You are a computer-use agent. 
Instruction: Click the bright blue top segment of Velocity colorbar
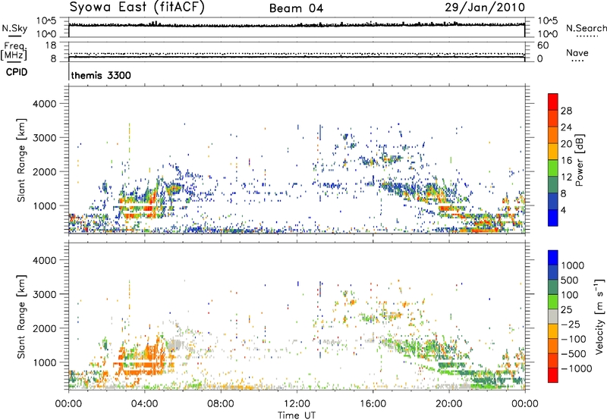(x=553, y=258)
